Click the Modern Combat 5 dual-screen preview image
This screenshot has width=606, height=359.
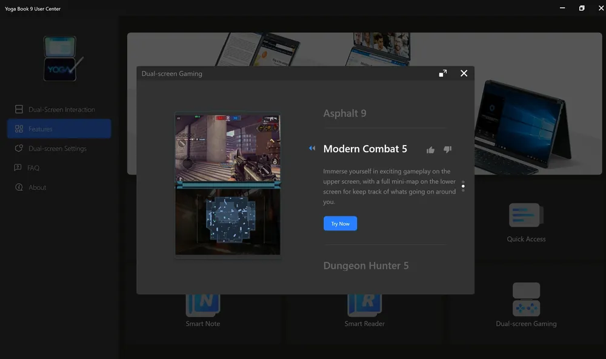tap(228, 184)
